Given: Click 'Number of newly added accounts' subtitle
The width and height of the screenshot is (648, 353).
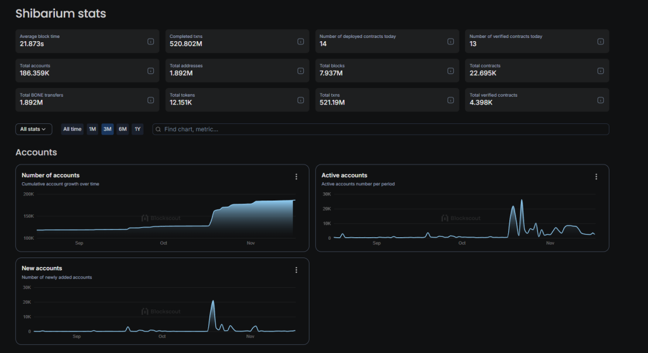Looking at the screenshot, I should (x=56, y=277).
